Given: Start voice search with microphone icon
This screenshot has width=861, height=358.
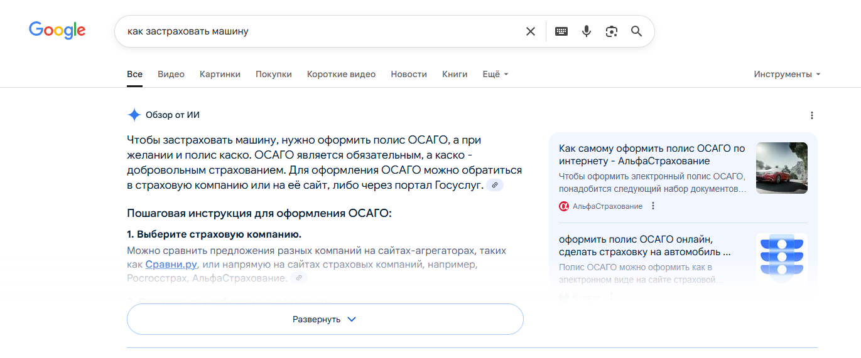Looking at the screenshot, I should click(x=587, y=31).
